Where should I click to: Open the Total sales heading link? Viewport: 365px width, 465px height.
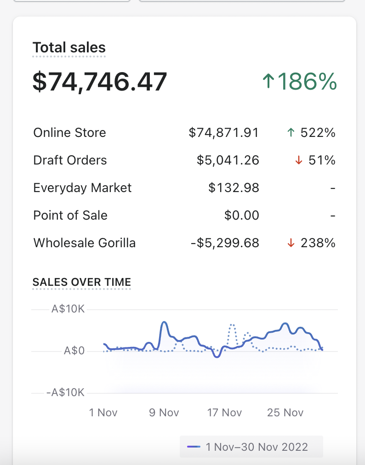point(69,47)
